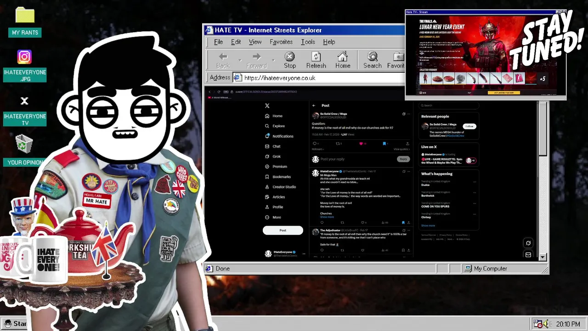Open account menu dots beside IHateEveryone profile

pyautogui.click(x=303, y=254)
